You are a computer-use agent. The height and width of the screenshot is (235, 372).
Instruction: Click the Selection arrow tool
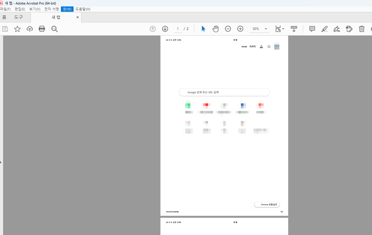click(203, 29)
